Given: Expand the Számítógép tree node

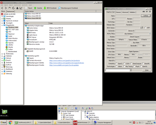Looking at the screenshot, I should 2,17.
